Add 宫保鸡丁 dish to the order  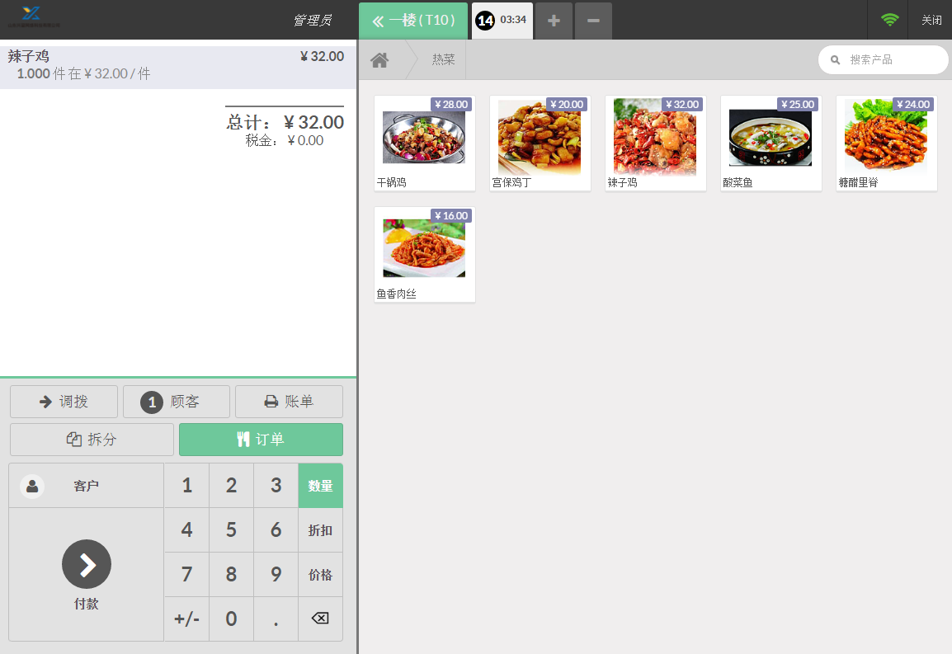(540, 144)
